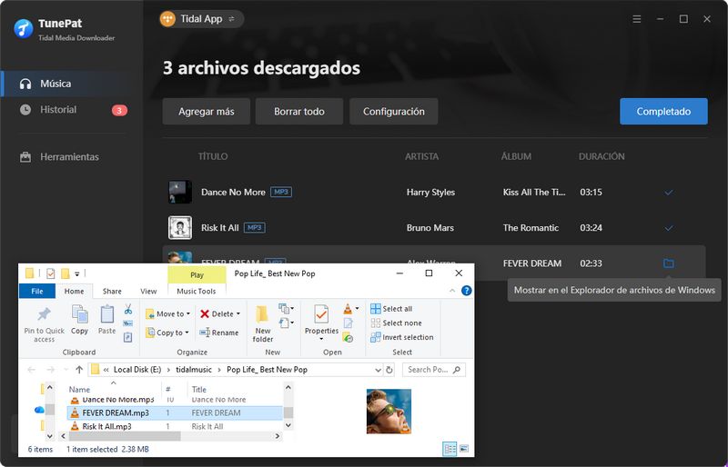This screenshot has height=467, width=728.
Task: Switch to Details view icon in Explorer status bar
Action: point(450,449)
